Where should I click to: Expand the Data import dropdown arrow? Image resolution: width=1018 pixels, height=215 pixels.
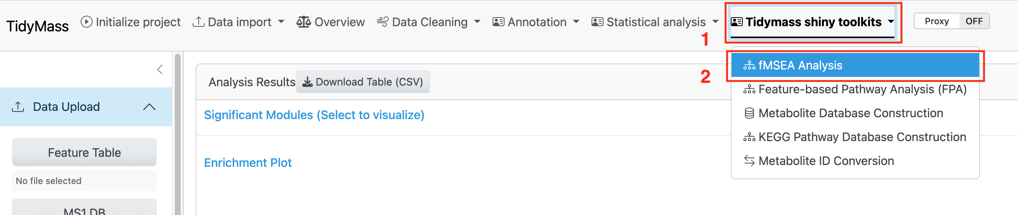(x=281, y=21)
